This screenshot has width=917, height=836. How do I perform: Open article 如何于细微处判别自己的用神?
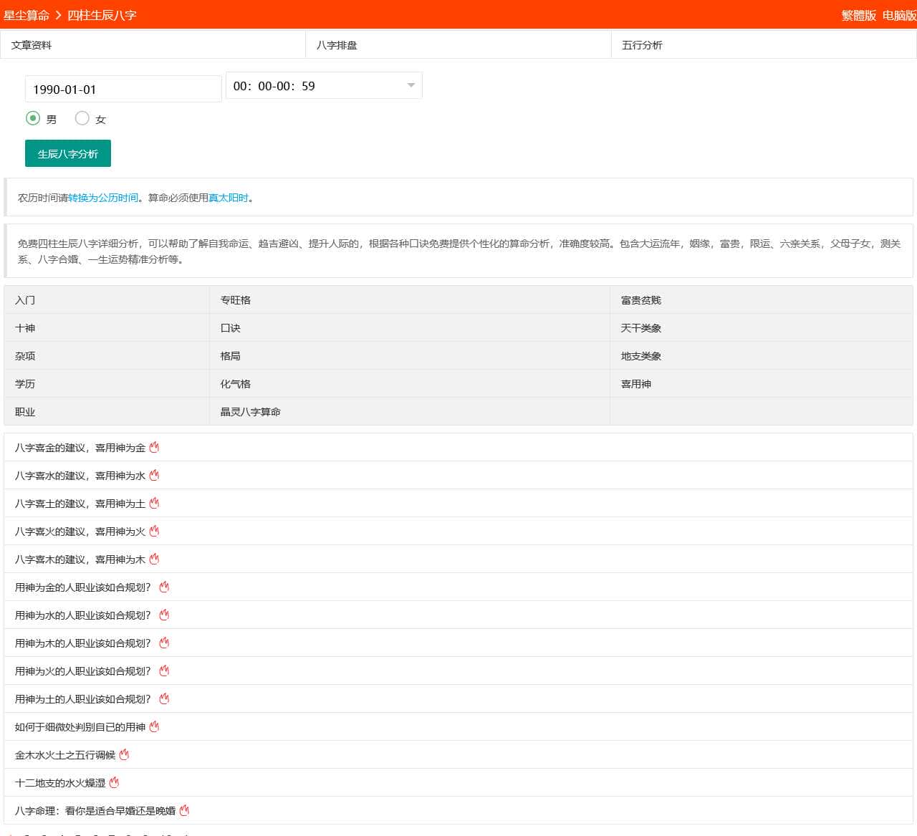(80, 727)
